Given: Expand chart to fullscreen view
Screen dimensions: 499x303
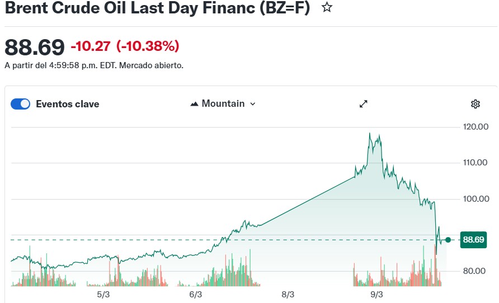Looking at the screenshot, I should click(x=363, y=103).
